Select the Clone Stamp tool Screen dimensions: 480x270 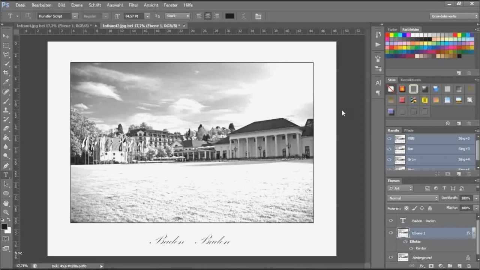pyautogui.click(x=6, y=110)
